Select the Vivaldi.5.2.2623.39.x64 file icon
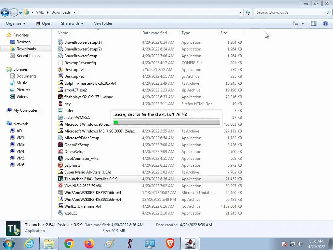This screenshot has height=250, width=333. point(60,186)
